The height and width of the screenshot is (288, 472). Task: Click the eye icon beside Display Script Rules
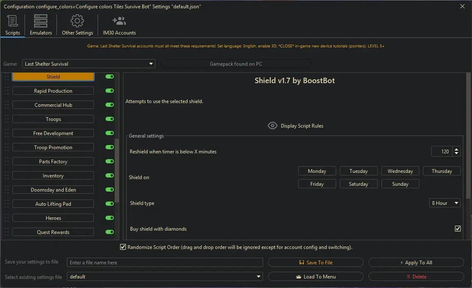tap(273, 126)
